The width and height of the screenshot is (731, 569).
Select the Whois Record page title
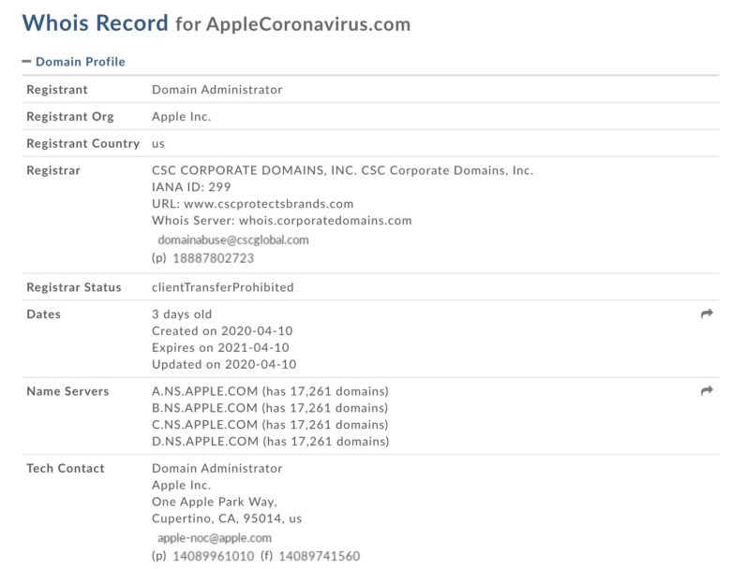pos(95,22)
